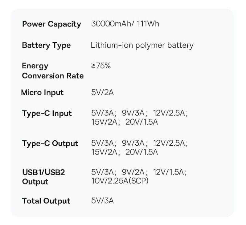Image resolution: width=246 pixels, height=225 pixels.
Task: Click the 20V/1.5A value in Type-C Input row
Action: [x=141, y=122]
